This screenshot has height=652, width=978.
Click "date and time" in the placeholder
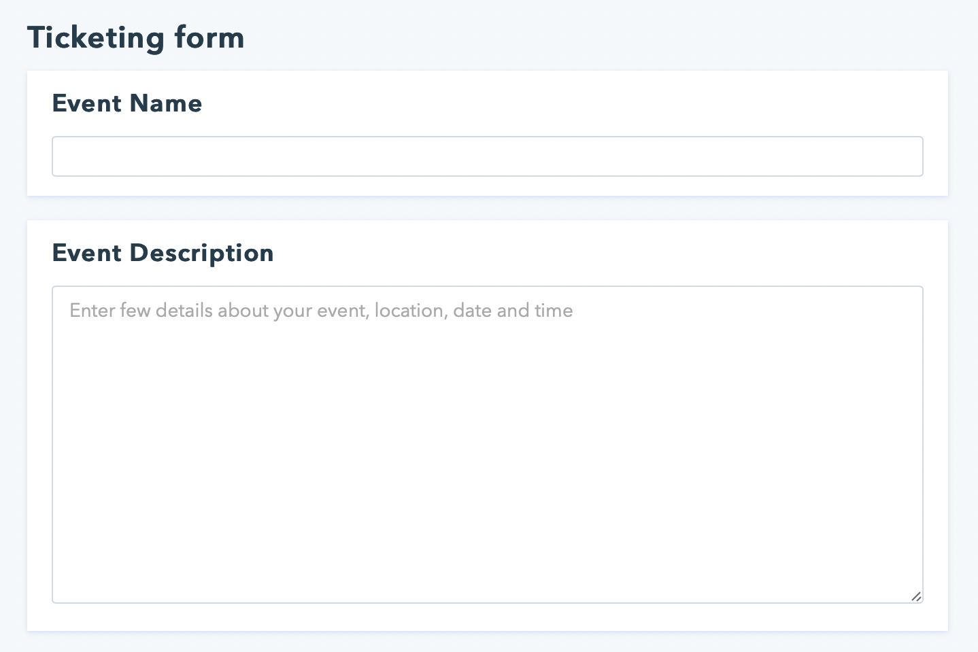[513, 311]
